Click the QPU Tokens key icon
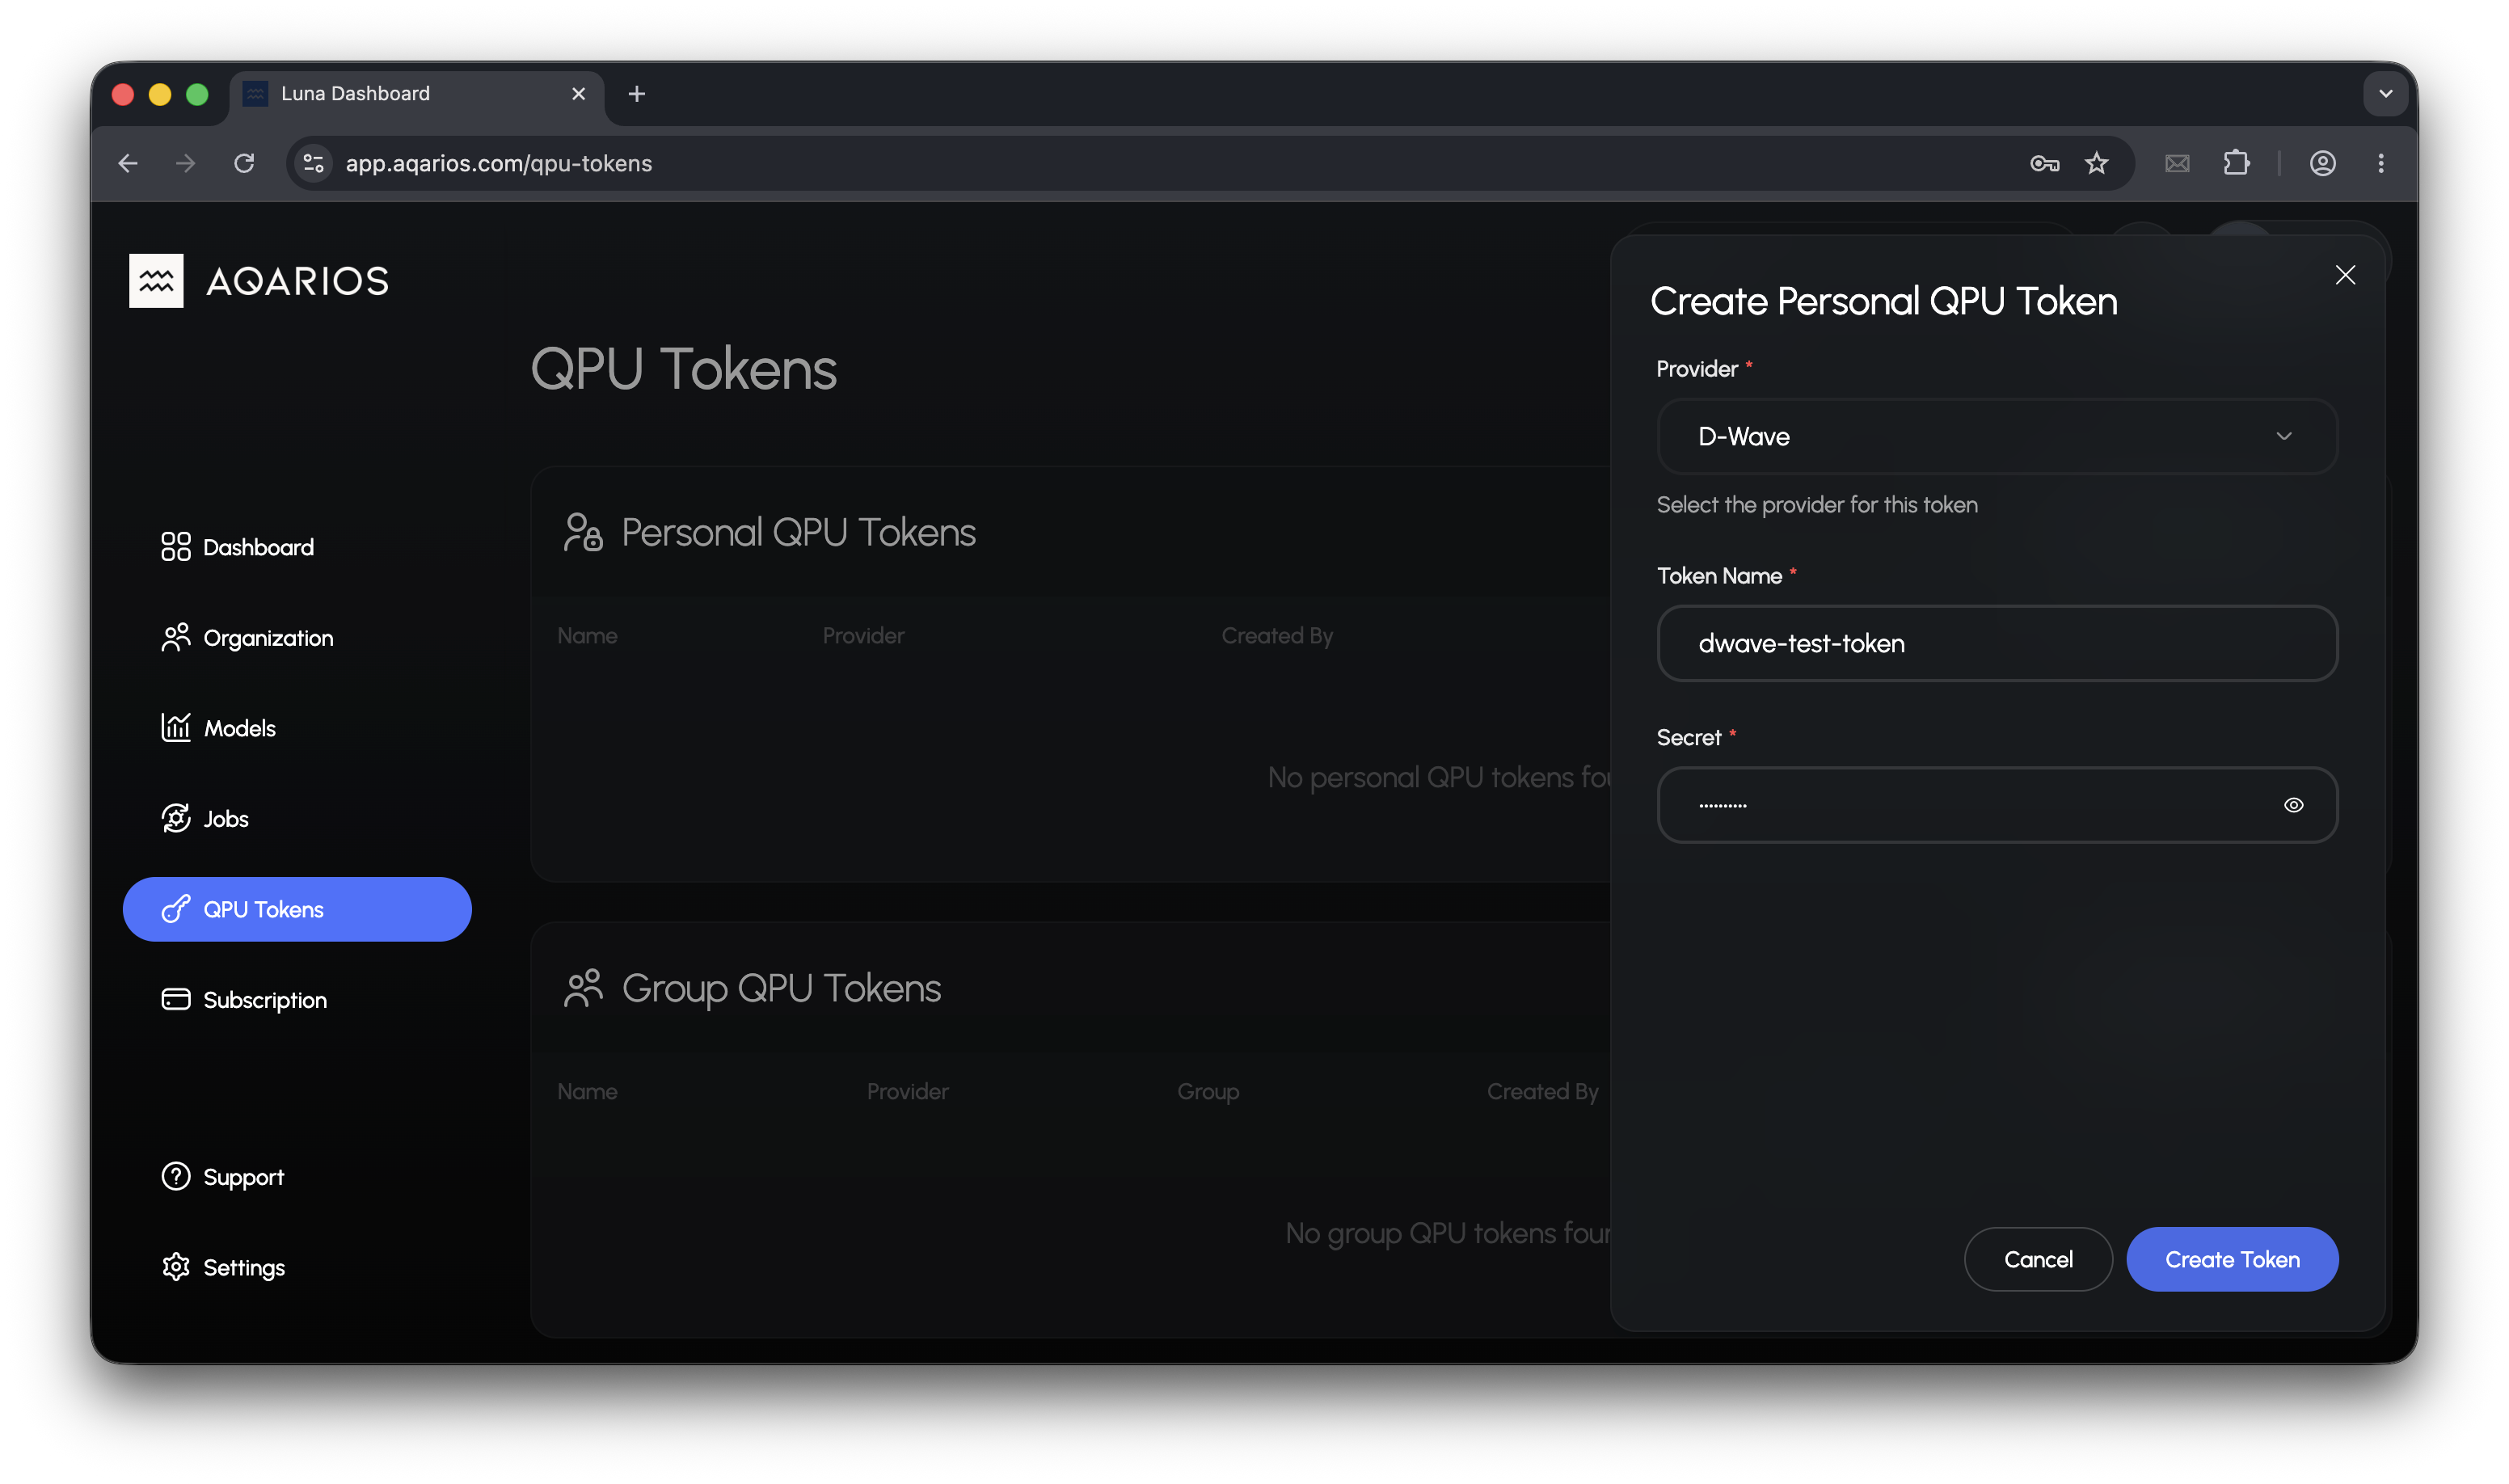This screenshot has width=2509, height=1484. [176, 909]
